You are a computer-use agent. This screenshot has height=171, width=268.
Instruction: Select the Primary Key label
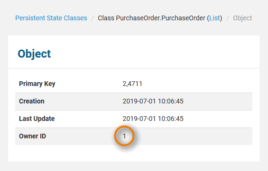pos(37,84)
